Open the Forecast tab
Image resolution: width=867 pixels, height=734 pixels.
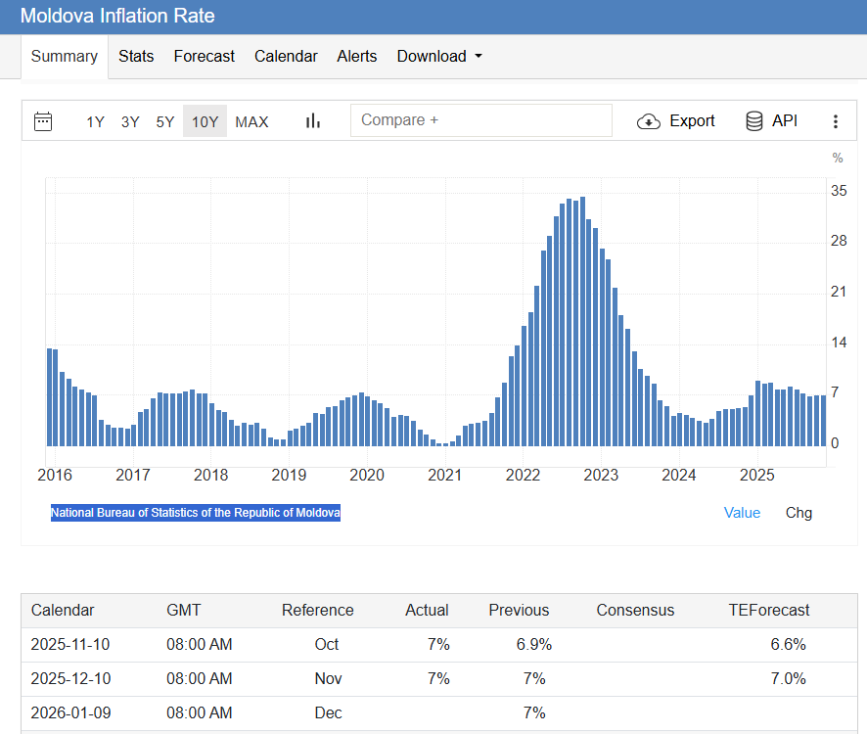pos(205,56)
